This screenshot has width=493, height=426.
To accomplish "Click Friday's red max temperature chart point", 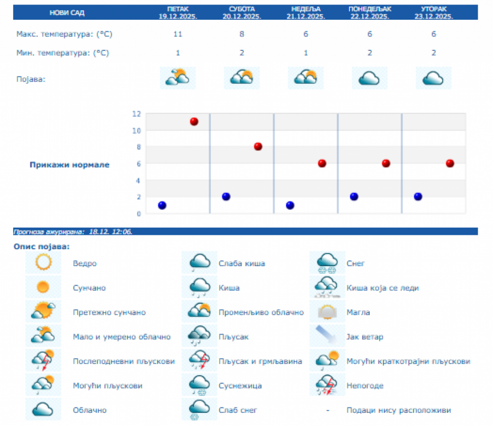I will 194,122.
